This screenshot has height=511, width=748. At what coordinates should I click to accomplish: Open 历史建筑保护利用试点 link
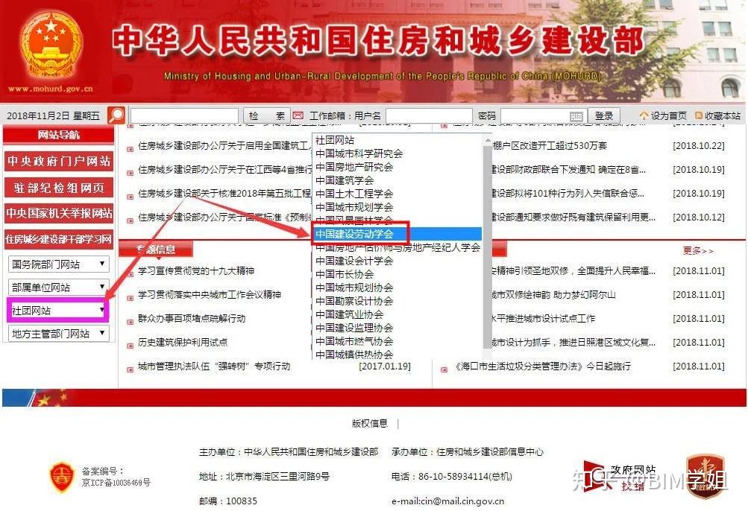point(183,342)
